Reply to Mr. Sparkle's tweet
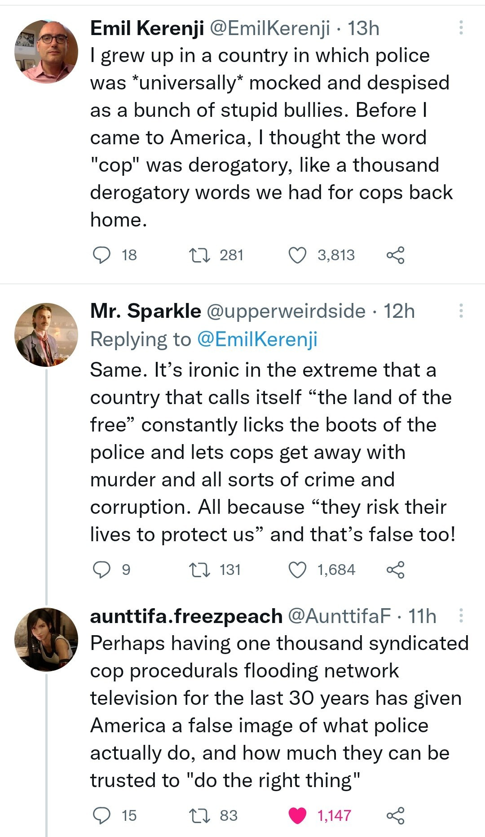Viewport: 485px width, 837px height. click(101, 570)
